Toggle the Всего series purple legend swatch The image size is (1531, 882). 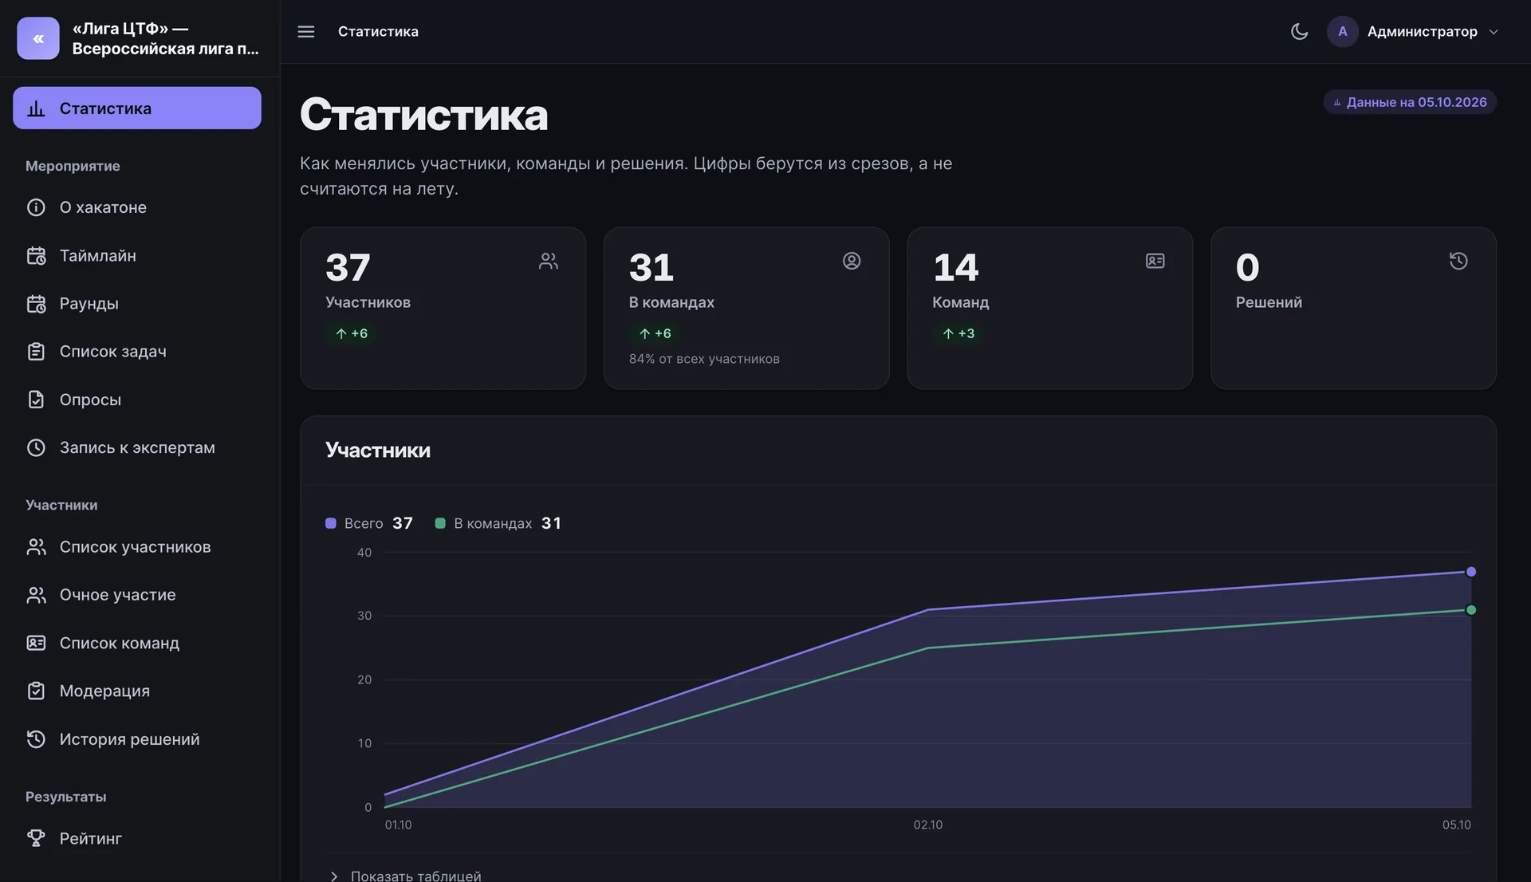[x=331, y=523]
